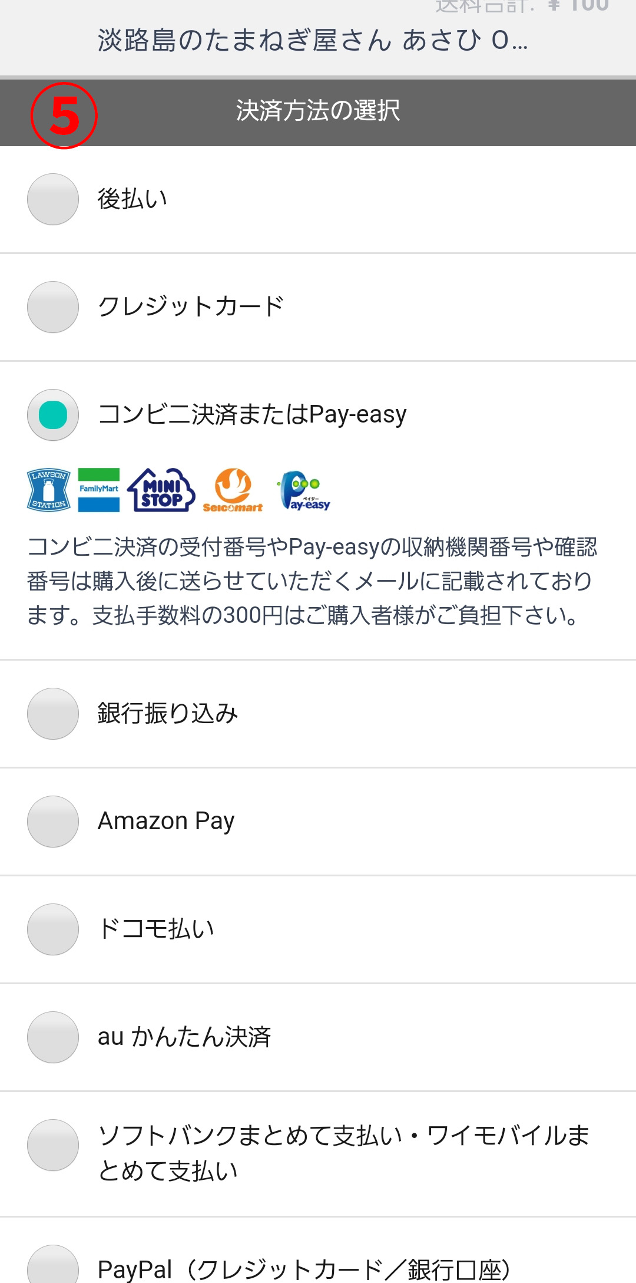This screenshot has height=1283, width=636.
Task: Select the 後払い radio button
Action: coord(53,199)
